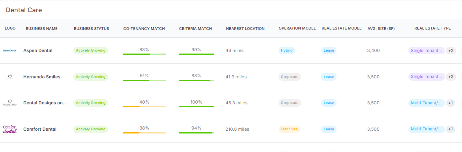Click Dental Designs' Multi-Tenant/... type tag
Viewport: 462px width, 152px height.
point(426,103)
